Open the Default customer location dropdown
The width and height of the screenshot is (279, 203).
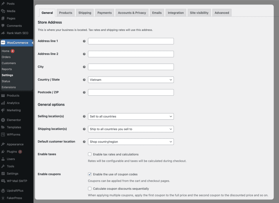point(131,142)
